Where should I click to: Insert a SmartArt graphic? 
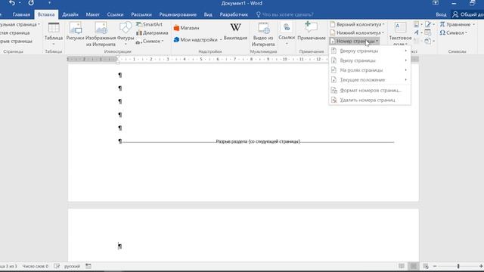(x=150, y=24)
